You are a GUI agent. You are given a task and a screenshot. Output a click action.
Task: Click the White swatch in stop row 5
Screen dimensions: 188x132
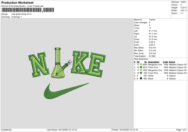pos(141,76)
